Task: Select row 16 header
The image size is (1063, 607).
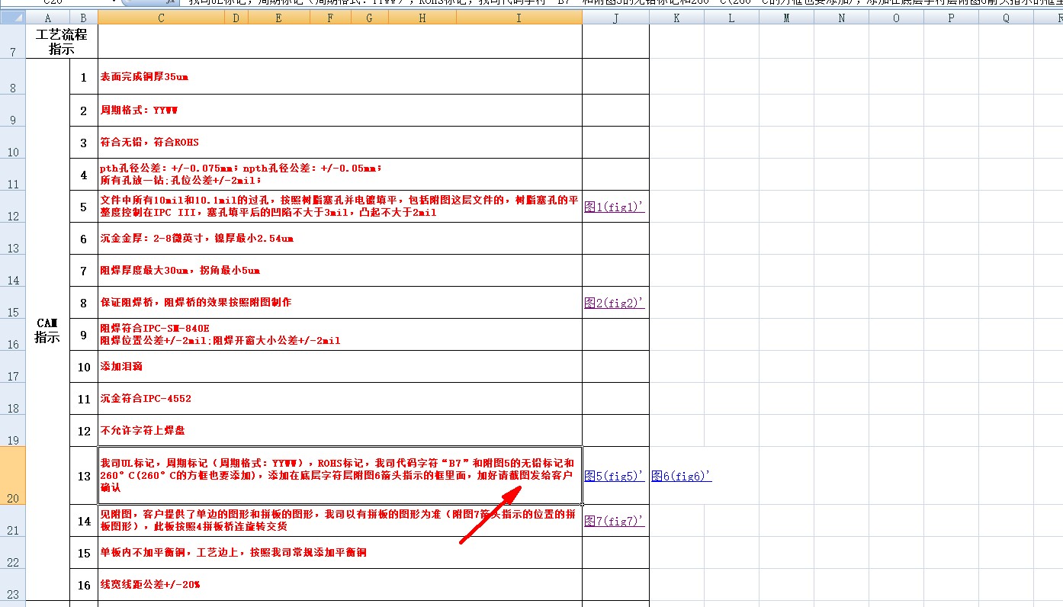Action: 13,335
